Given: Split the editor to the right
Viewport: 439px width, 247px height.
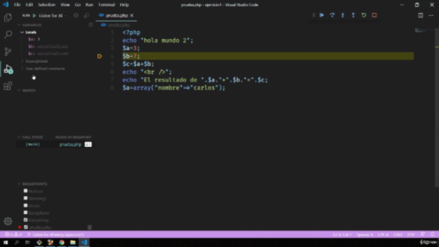Looking at the screenshot, I should coord(420,15).
